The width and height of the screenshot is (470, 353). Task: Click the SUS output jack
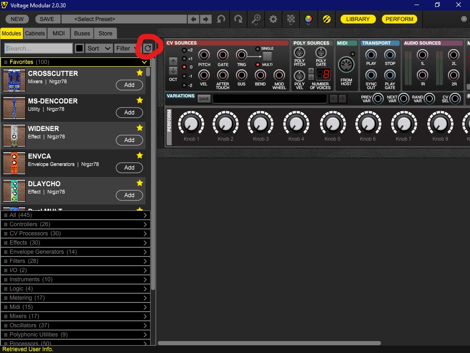pyautogui.click(x=241, y=75)
